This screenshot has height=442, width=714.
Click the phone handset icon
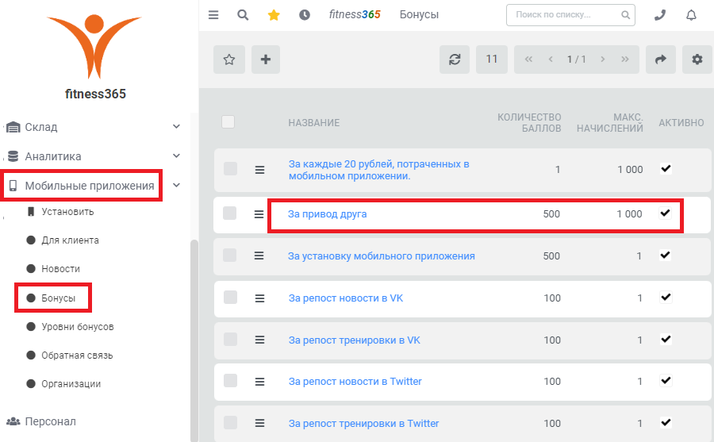(x=660, y=15)
